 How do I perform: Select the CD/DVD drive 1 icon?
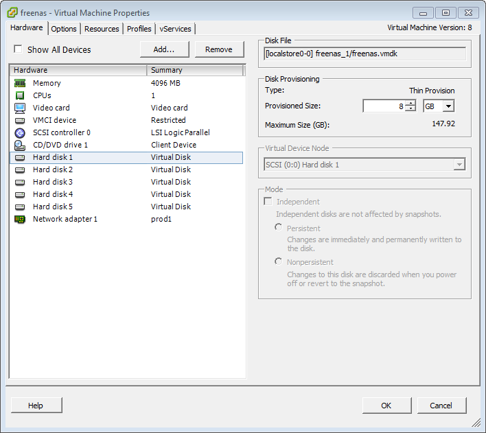coord(20,145)
